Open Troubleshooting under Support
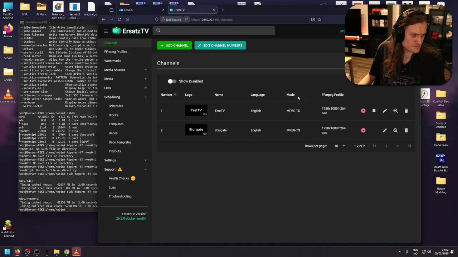Screen dimensions: 458x257 120,196
